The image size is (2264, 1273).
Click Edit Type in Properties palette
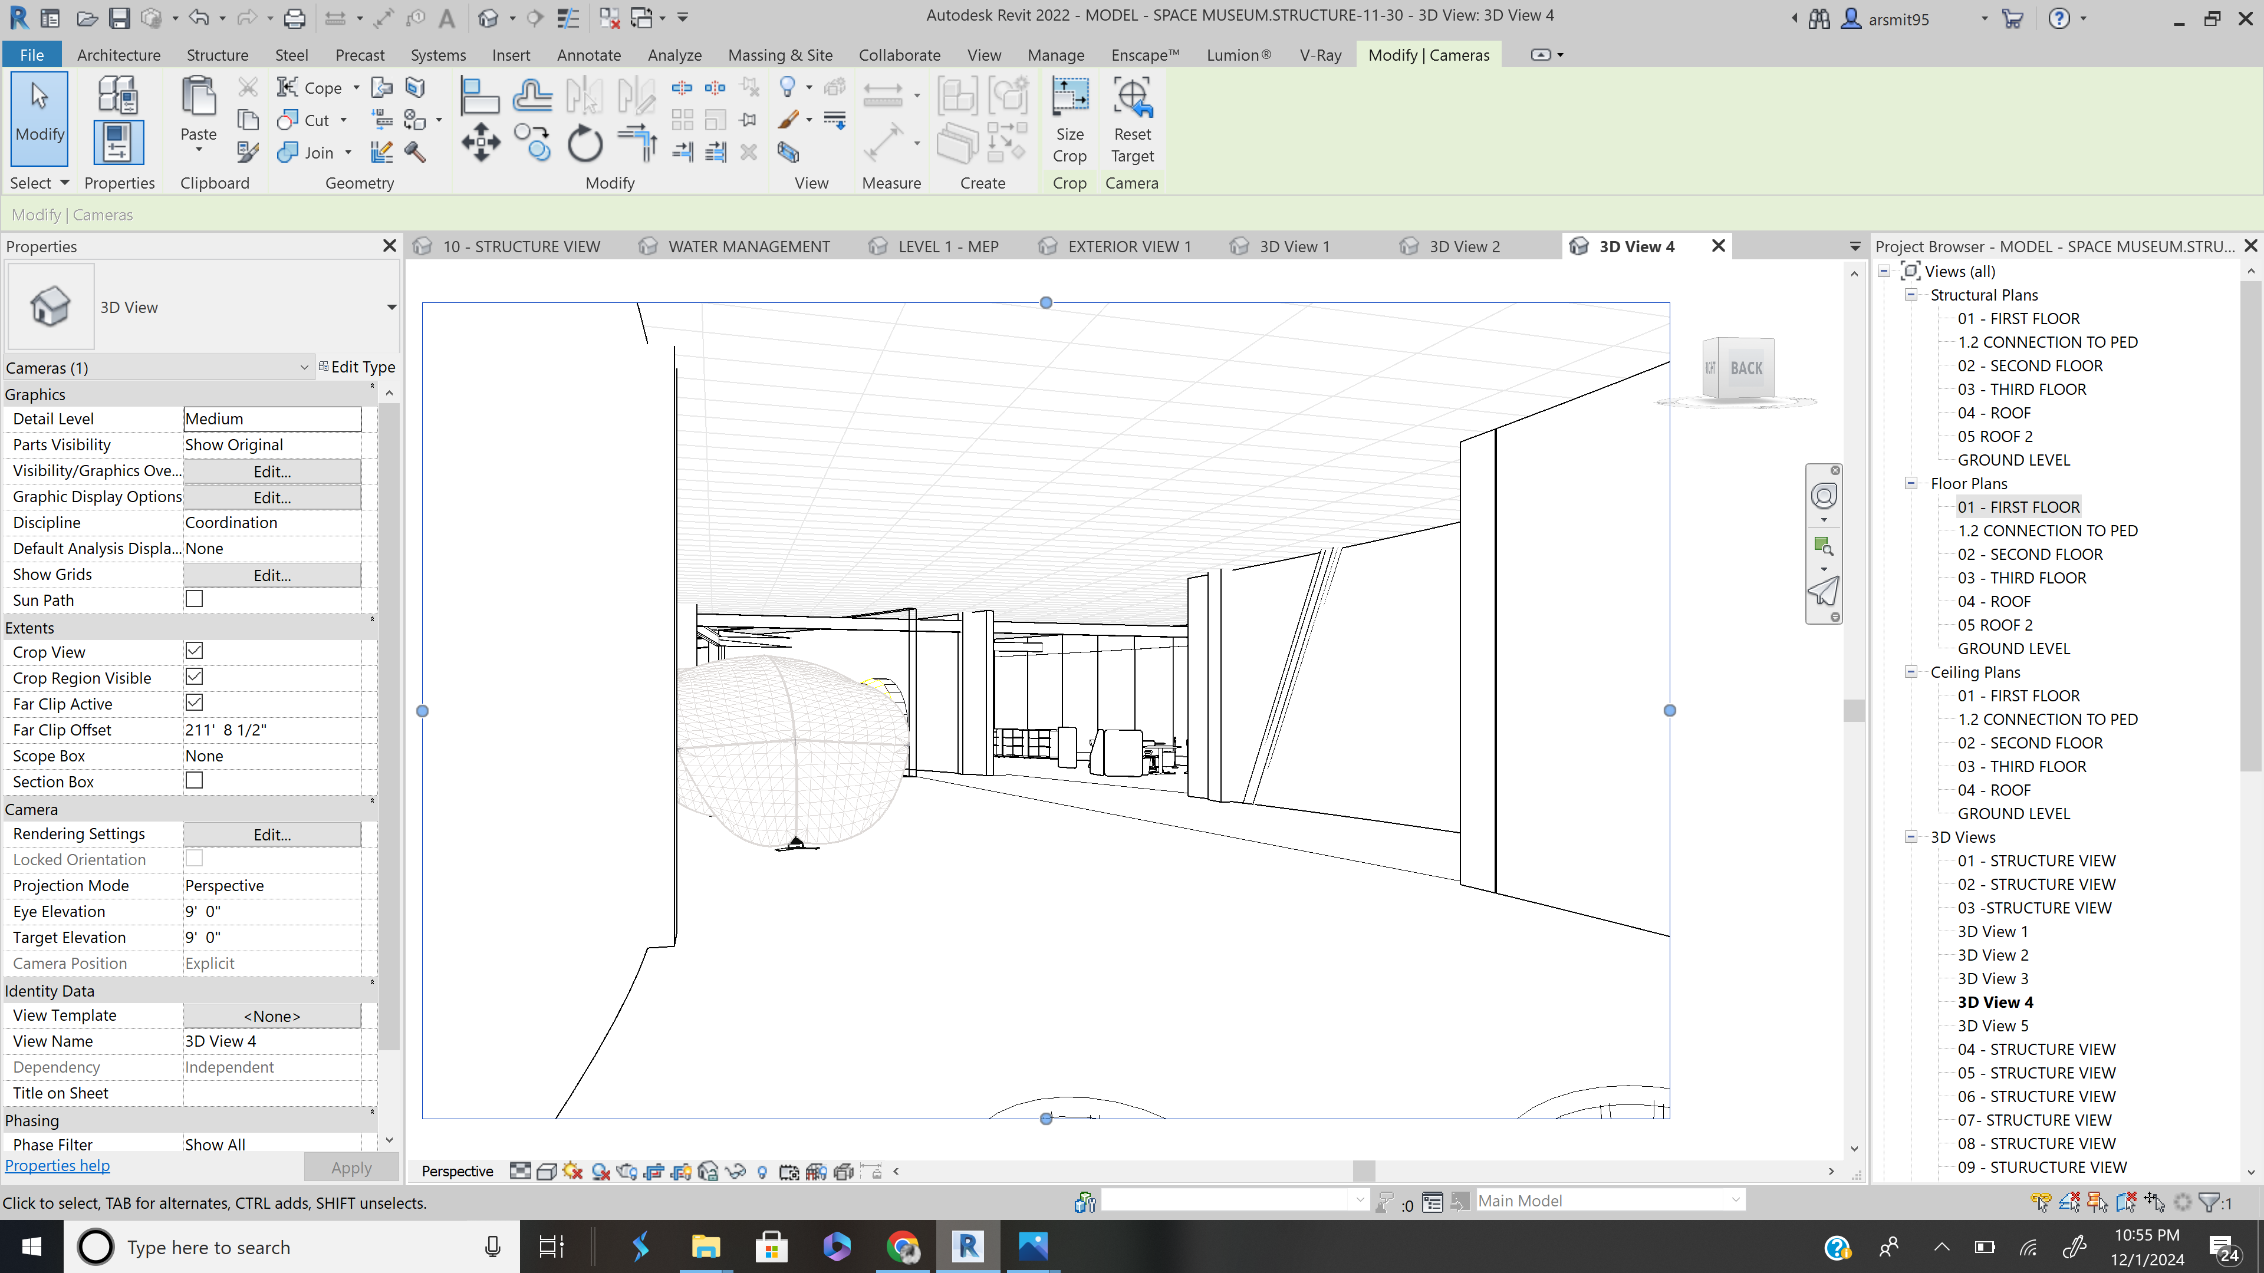pyautogui.click(x=357, y=367)
